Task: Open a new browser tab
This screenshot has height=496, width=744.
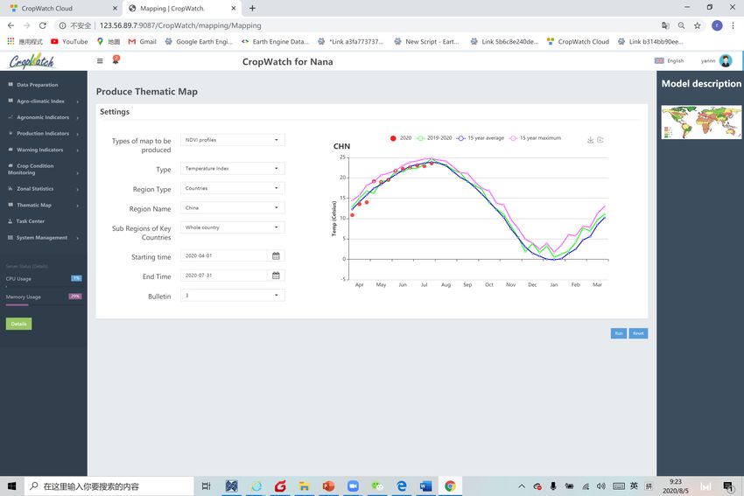Action: 252,8
